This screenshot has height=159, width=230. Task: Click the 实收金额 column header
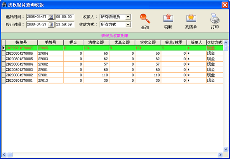(x=148, y=43)
